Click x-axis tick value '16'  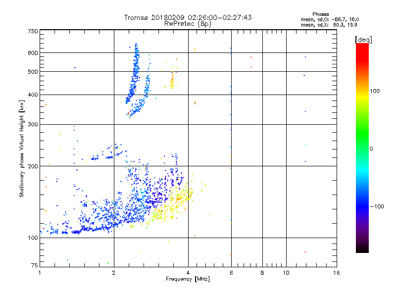pyautogui.click(x=337, y=273)
